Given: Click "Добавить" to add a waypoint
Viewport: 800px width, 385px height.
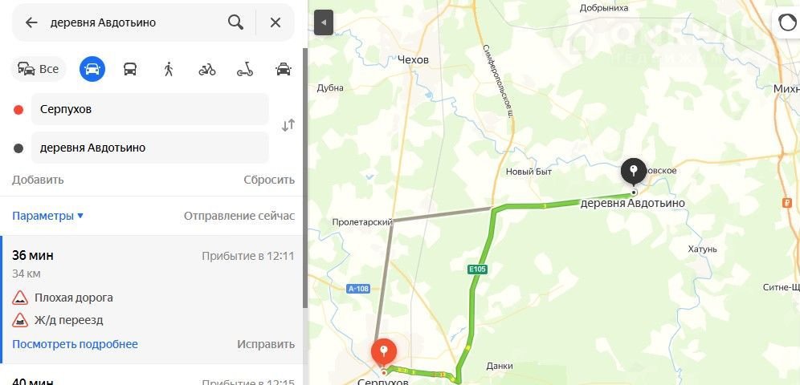Looking at the screenshot, I should point(38,180).
